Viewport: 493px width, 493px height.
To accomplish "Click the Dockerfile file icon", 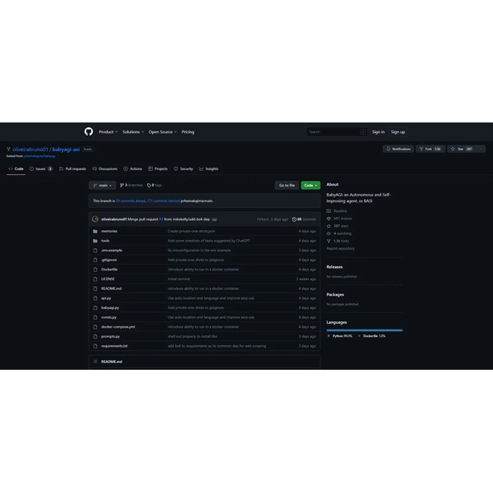I will [x=95, y=270].
